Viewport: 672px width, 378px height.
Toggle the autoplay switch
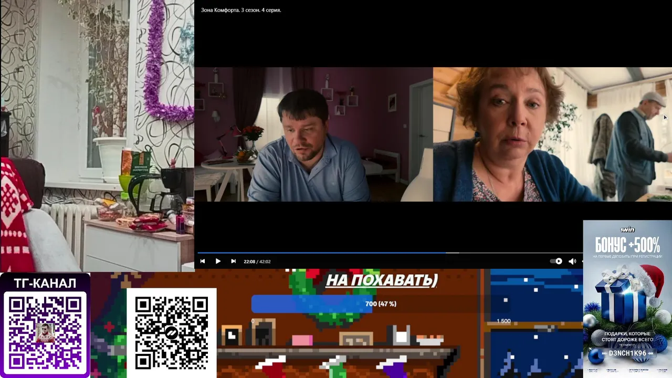point(556,261)
